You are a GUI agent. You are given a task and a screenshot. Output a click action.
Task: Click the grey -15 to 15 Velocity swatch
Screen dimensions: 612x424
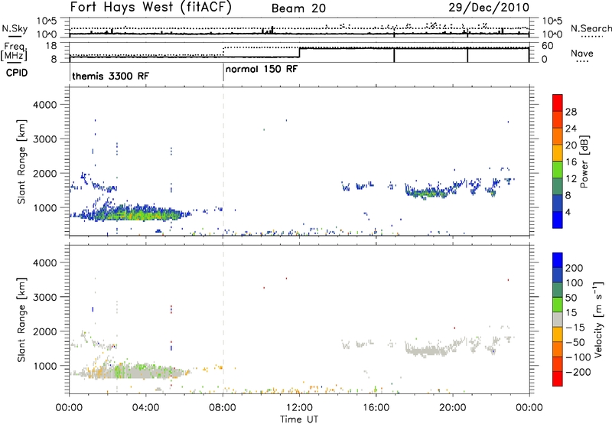click(558, 320)
